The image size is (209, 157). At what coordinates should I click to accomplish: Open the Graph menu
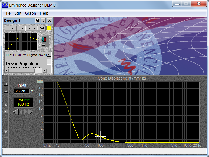(x=31, y=13)
